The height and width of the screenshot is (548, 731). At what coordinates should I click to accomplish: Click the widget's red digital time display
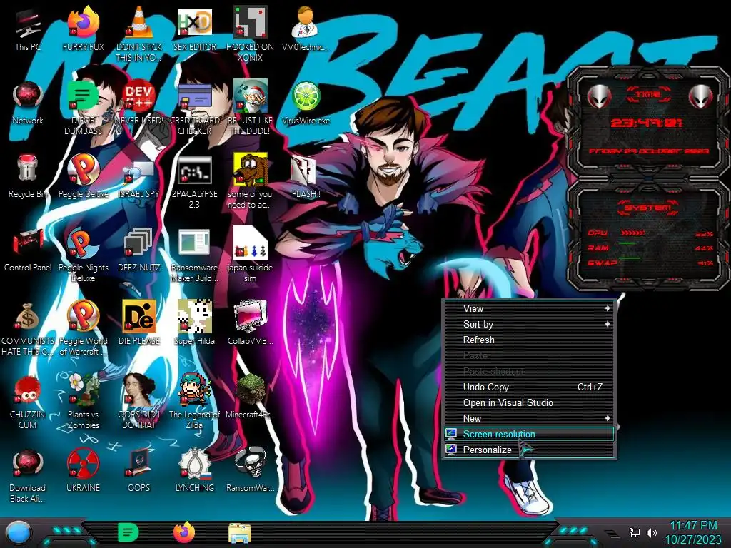(646, 123)
